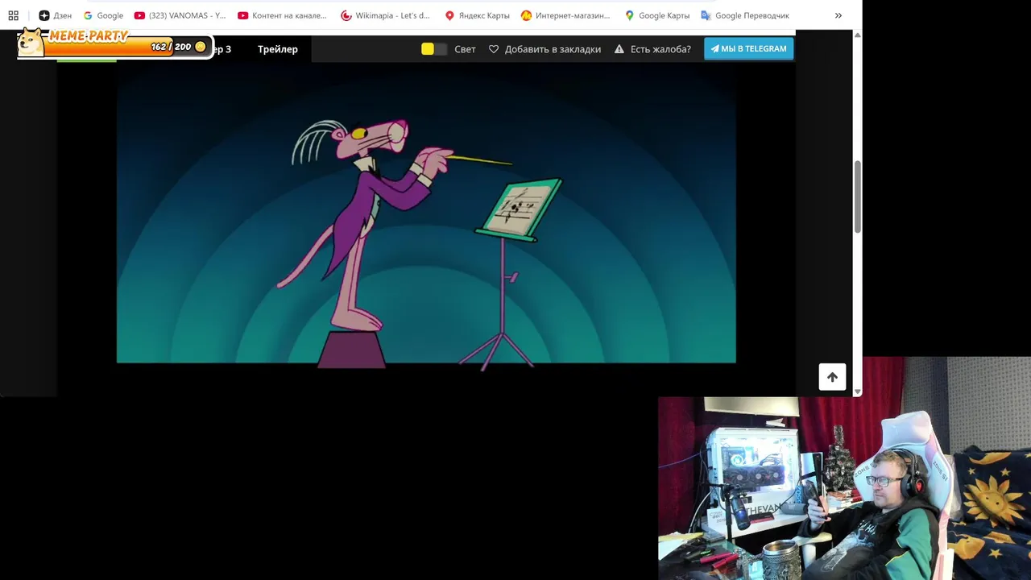Open the (323) VANOMAS YouTube bookmark
Image resolution: width=1031 pixels, height=580 pixels.
click(x=180, y=15)
